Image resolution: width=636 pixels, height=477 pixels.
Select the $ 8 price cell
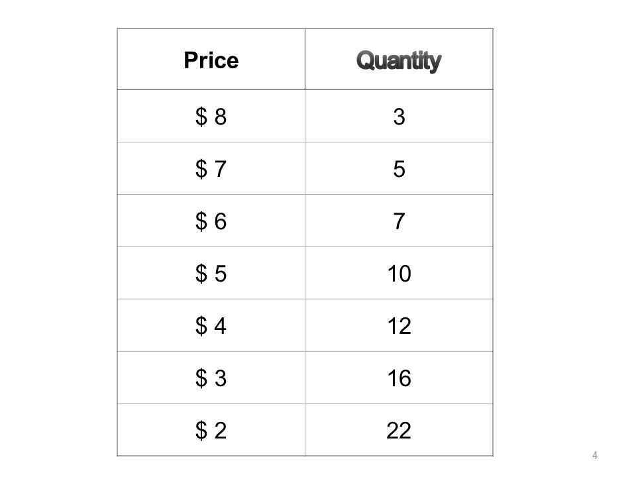[211, 116]
